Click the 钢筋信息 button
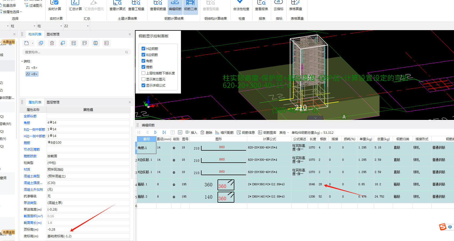Screen dimensions: 454x241 point(246,133)
